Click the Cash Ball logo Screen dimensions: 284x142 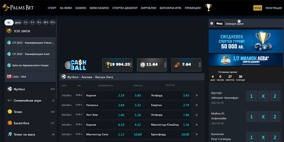pyautogui.click(x=76, y=65)
